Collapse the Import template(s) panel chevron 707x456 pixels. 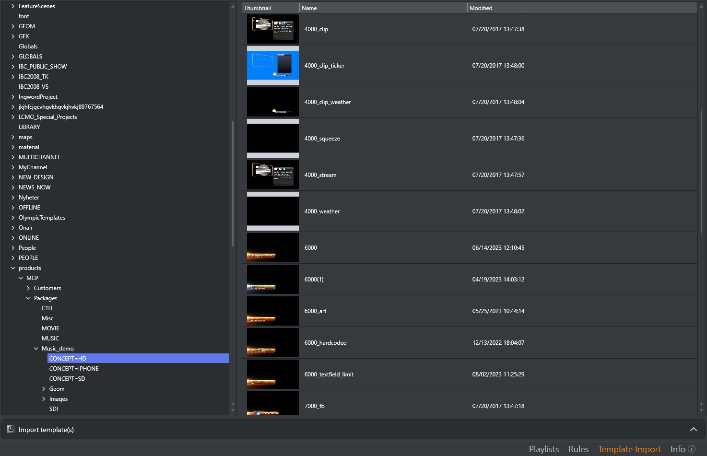click(x=693, y=429)
